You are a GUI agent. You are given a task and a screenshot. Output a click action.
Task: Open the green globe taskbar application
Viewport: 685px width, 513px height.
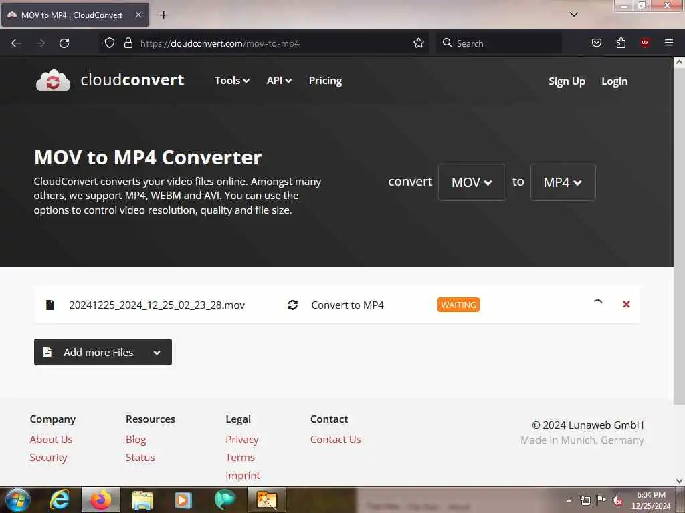(225, 500)
